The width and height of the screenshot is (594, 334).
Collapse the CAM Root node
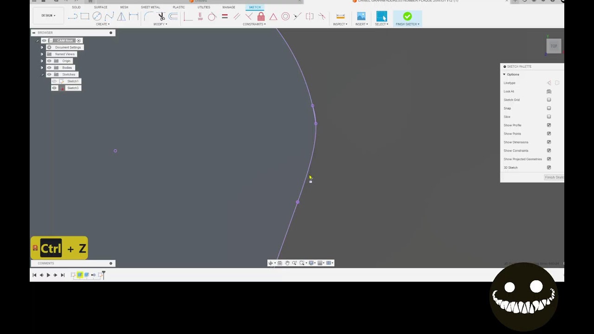(x=38, y=41)
